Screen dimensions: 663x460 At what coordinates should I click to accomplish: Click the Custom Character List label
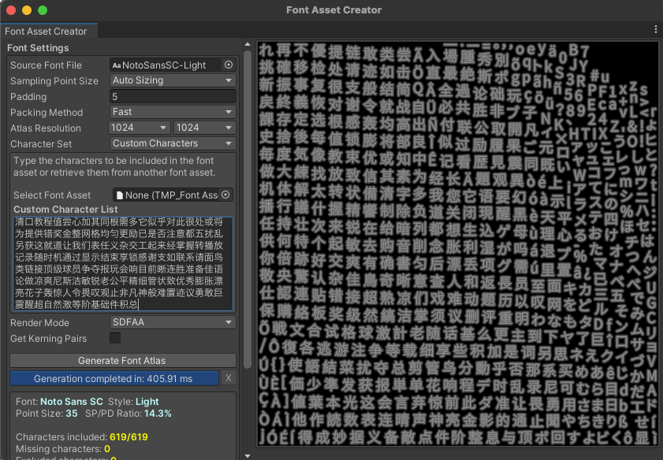[x=65, y=209]
